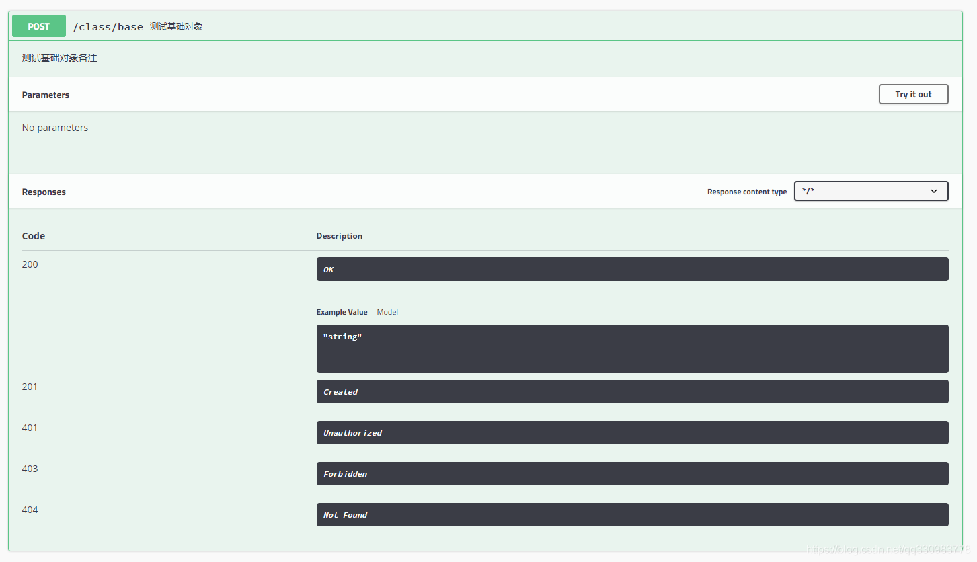Click the Try it out button
This screenshot has width=977, height=562.
[913, 94]
